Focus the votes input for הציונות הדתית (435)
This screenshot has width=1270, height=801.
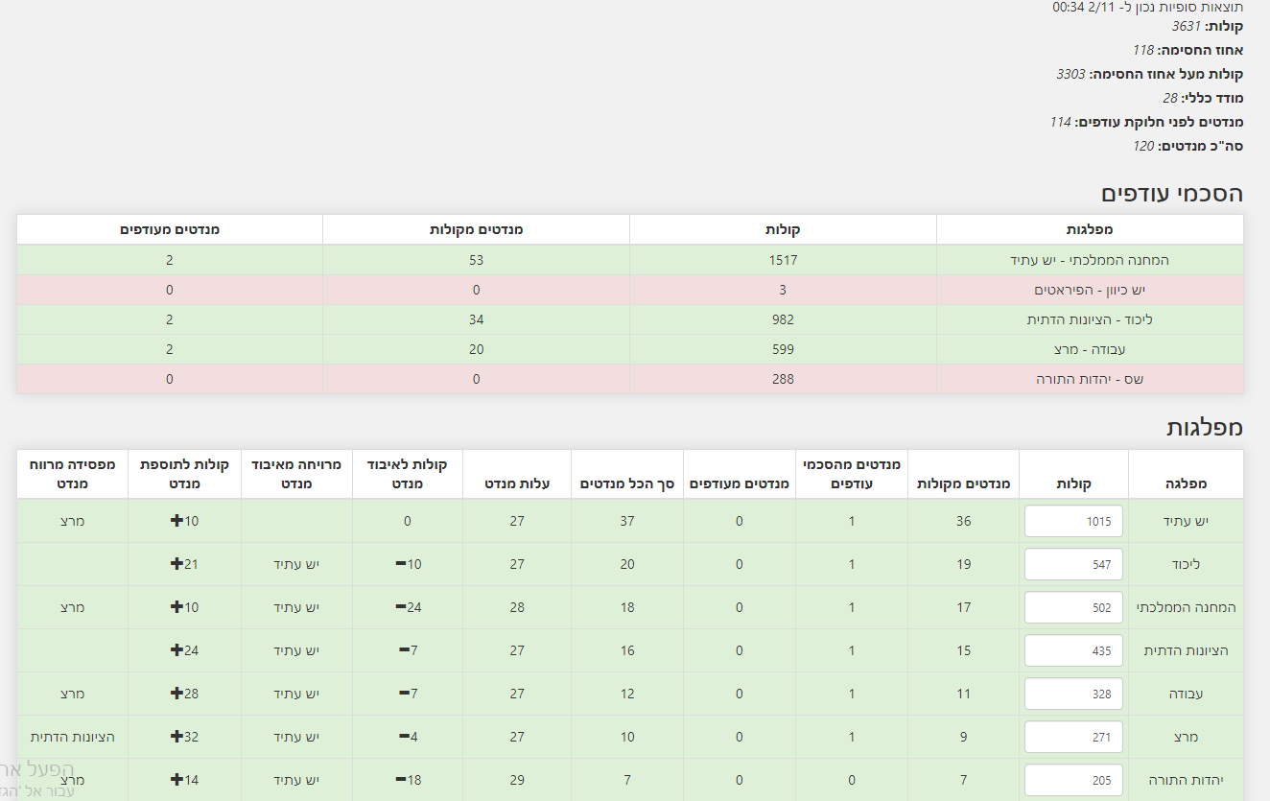(1073, 650)
